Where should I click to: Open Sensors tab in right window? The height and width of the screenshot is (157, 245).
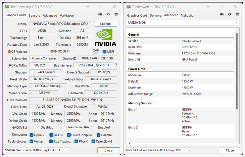155,16
